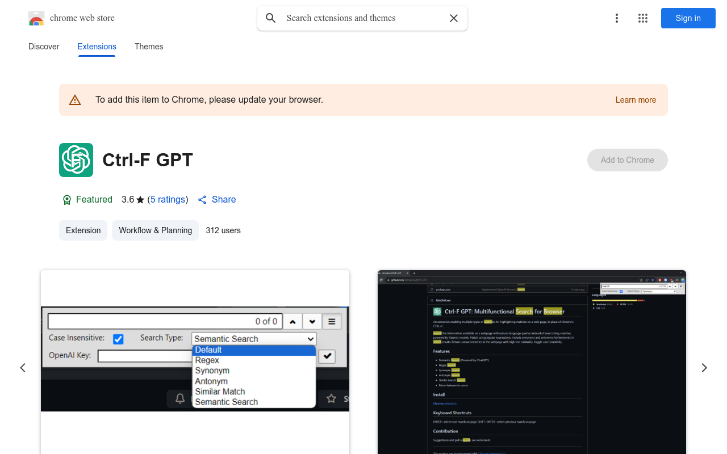Click the Featured label text
The image size is (727, 454).
[x=94, y=200]
